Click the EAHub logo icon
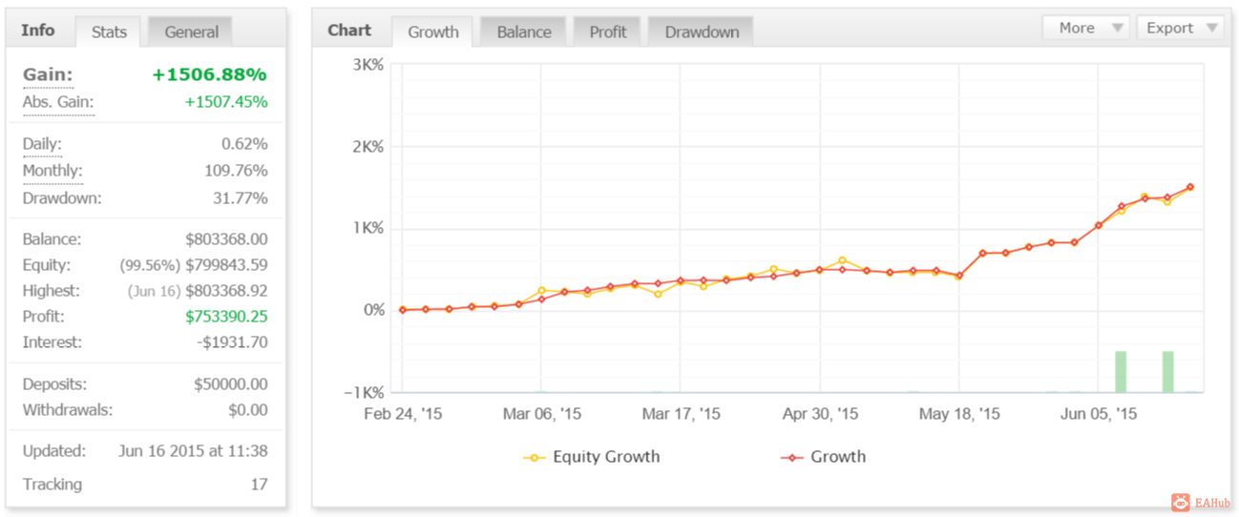The width and height of the screenshot is (1239, 517). tap(1181, 503)
